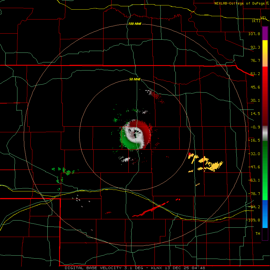Screen dimensions: 270x270
Task: Select the 92.3 scale value
Action: [255, 47]
